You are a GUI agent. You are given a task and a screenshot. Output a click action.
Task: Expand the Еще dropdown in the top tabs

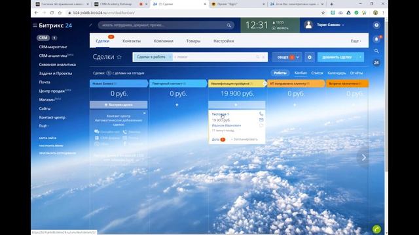click(x=356, y=41)
